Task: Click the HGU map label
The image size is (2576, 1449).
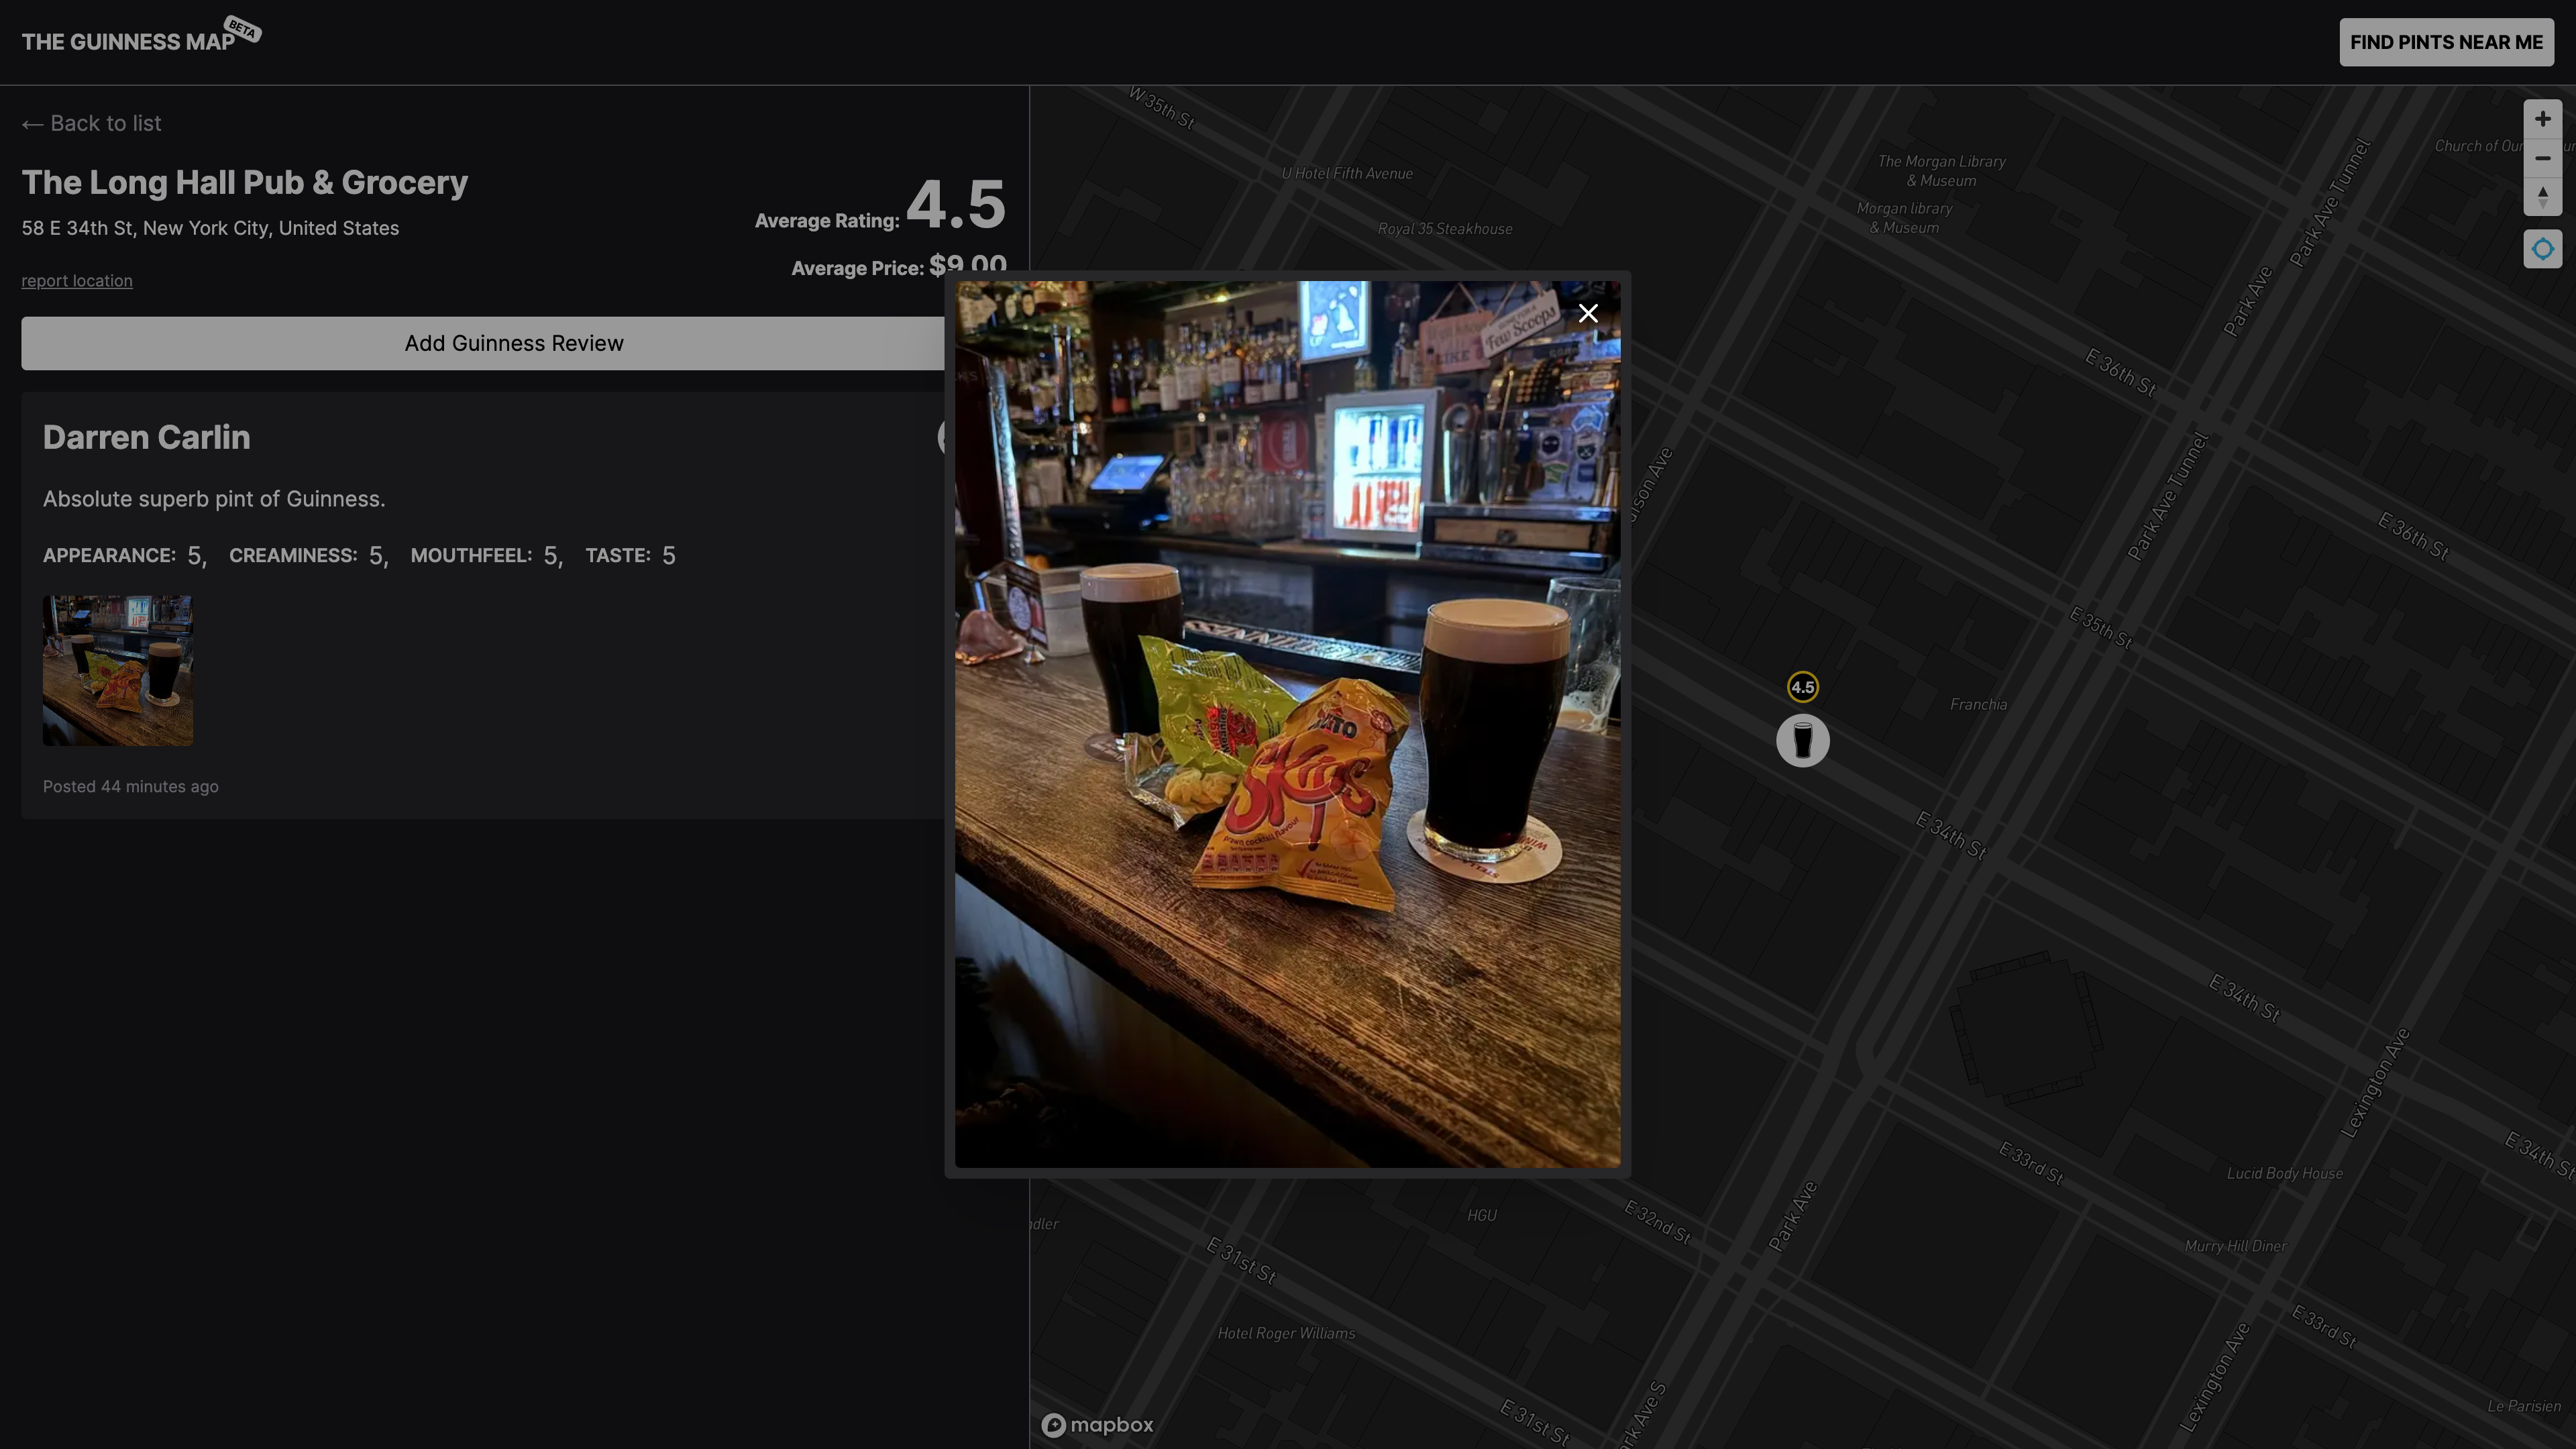Action: [x=1481, y=1216]
